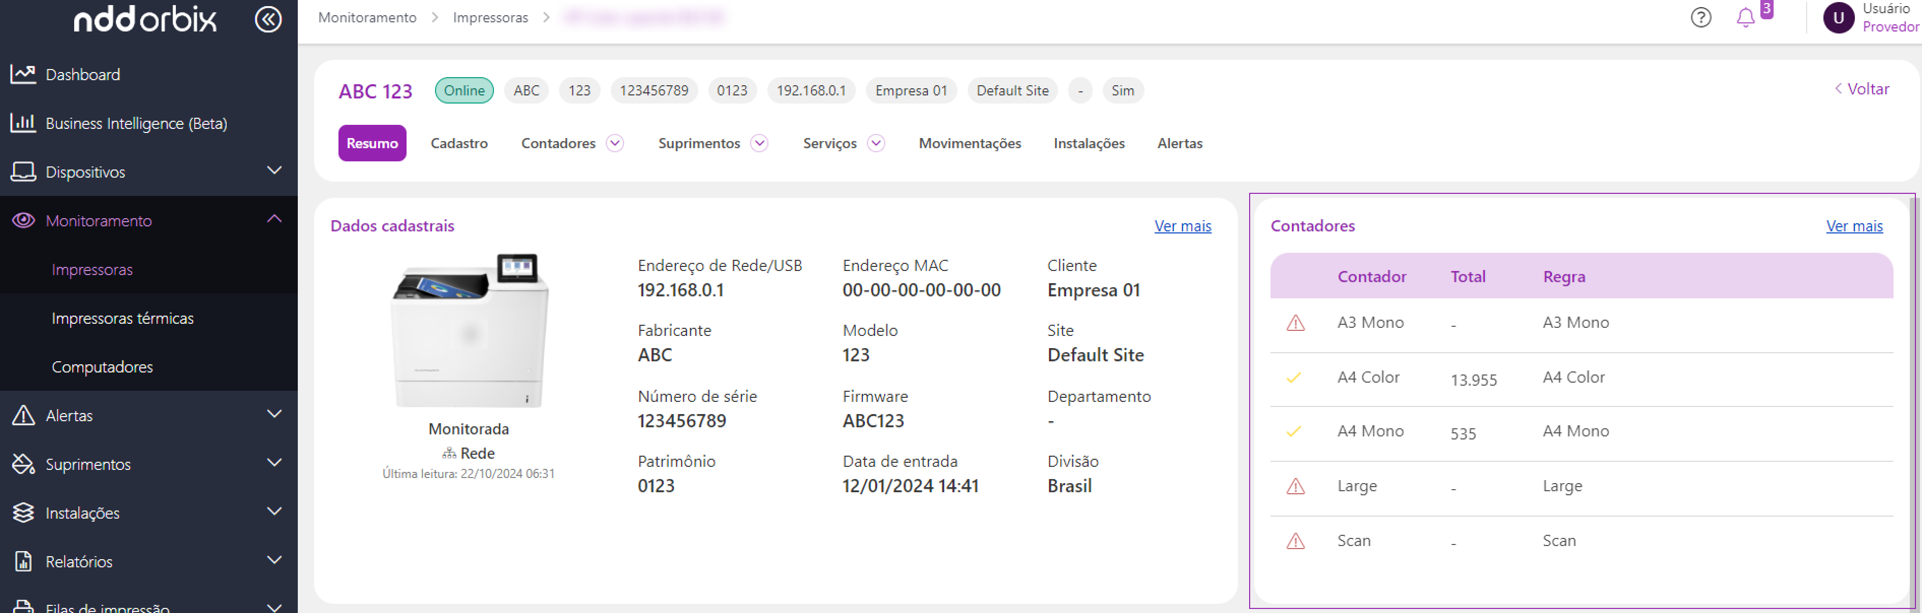Open the help question mark icon
1922x613 pixels.
(x=1700, y=17)
